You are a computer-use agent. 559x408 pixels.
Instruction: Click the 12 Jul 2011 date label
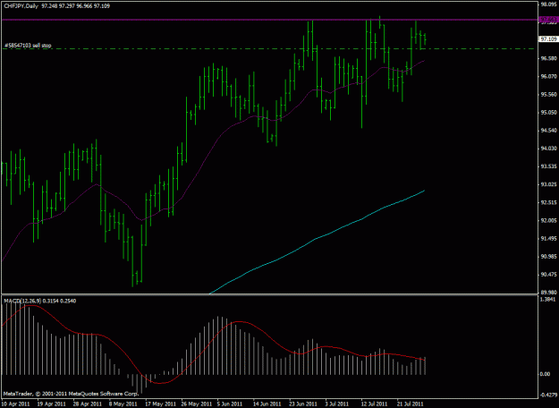click(374, 404)
